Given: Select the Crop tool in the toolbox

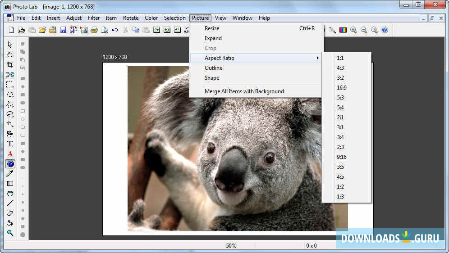Looking at the screenshot, I should tap(10, 65).
